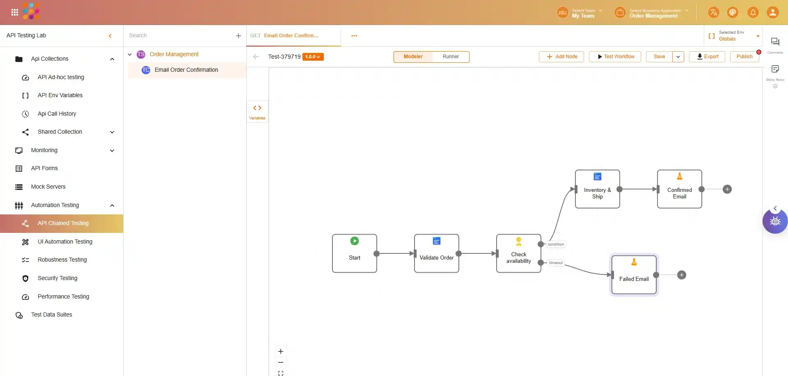Open API Chained Testing menu item
The image size is (788, 376).
click(x=63, y=223)
